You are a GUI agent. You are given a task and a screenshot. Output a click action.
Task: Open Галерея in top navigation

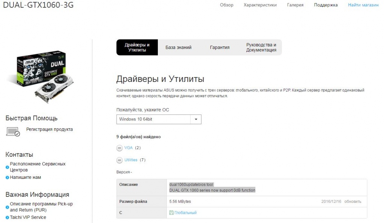pos(295,5)
